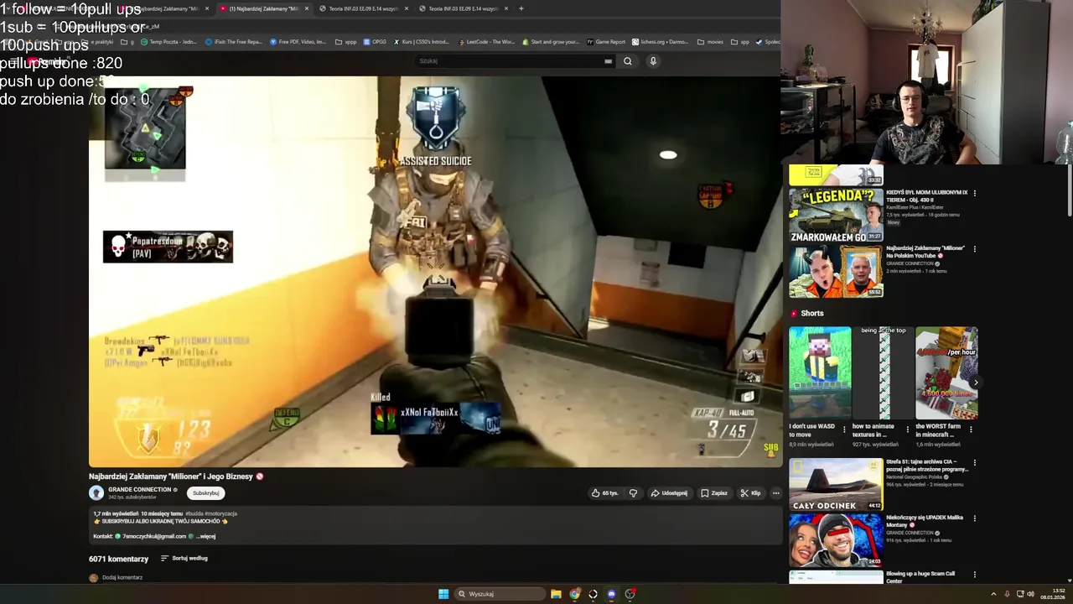
Task: Dislike the video with thumbs-down
Action: click(x=633, y=493)
